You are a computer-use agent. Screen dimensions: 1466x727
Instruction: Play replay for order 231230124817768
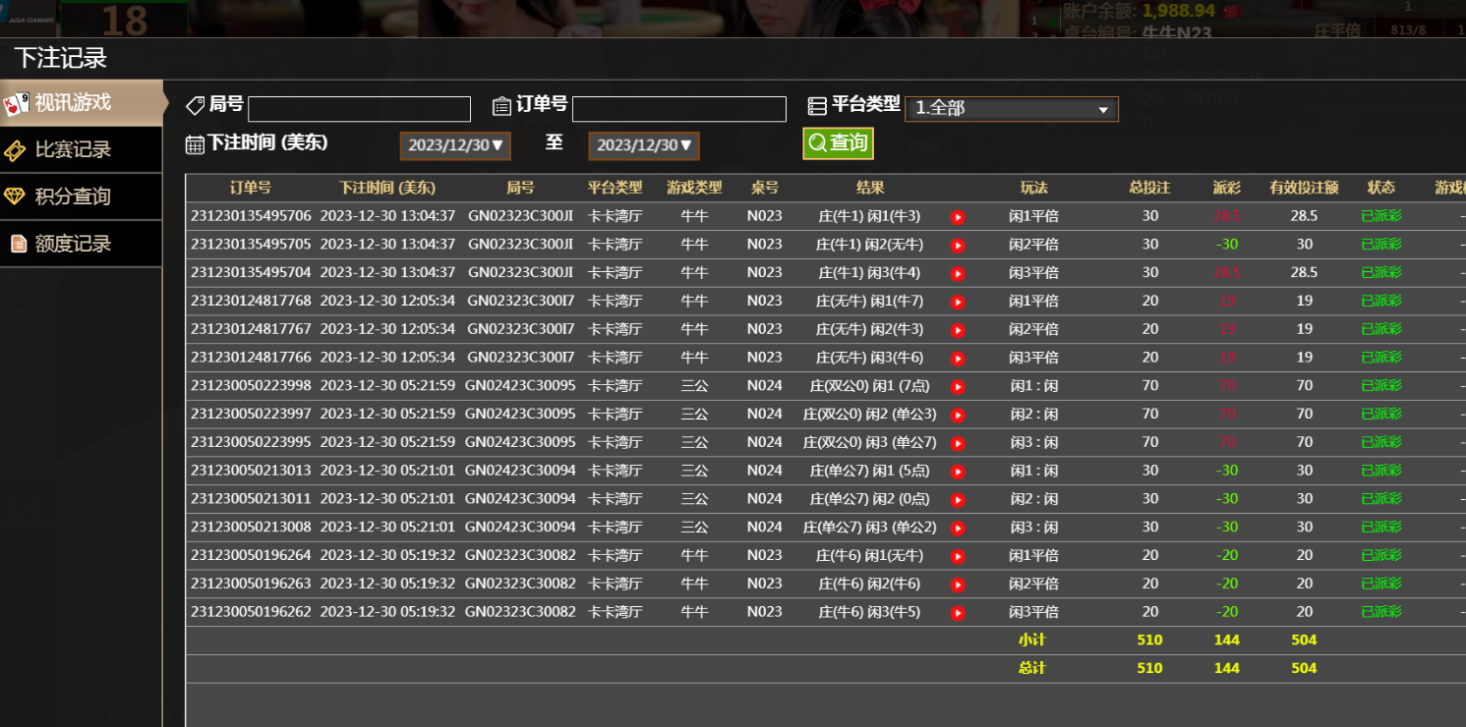click(958, 302)
